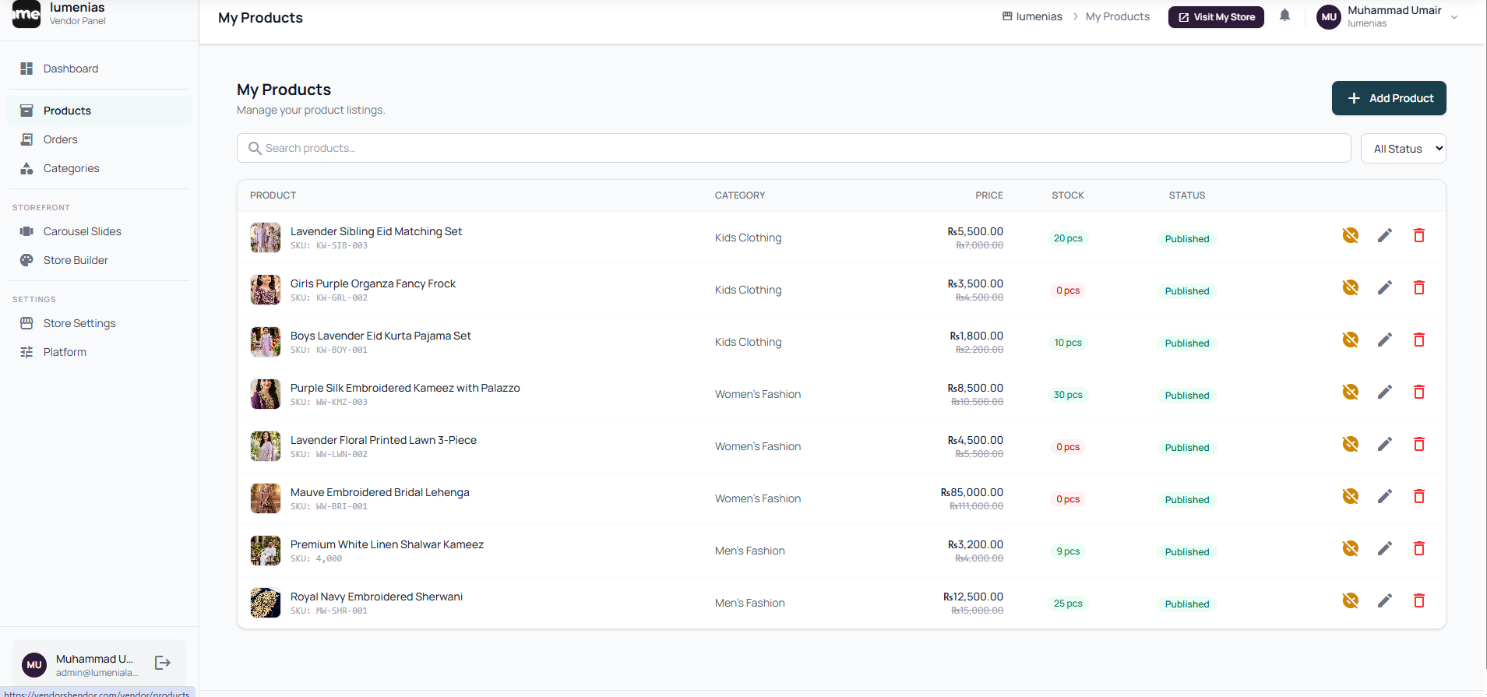The height and width of the screenshot is (697, 1487).
Task: Click the 25 pcs stock badge
Action: point(1068,604)
